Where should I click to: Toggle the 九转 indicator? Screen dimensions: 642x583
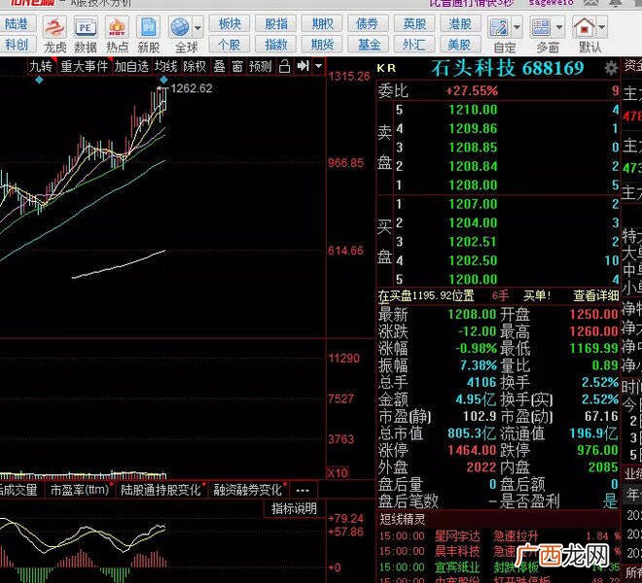41,66
